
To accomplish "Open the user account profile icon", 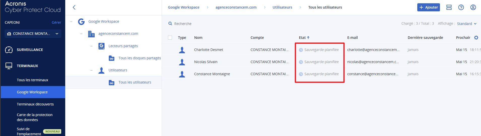I will (x=473, y=7).
